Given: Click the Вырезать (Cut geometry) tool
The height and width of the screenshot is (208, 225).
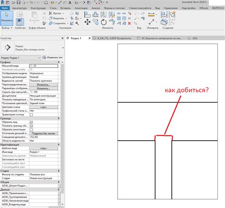Looking at the screenshot, I should click(x=56, y=19).
